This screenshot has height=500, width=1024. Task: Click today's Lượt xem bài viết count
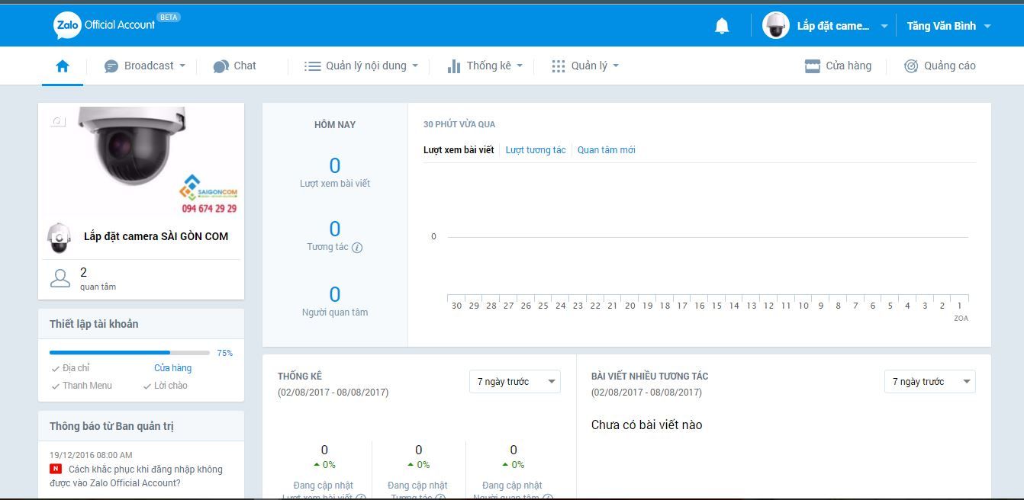tap(335, 165)
